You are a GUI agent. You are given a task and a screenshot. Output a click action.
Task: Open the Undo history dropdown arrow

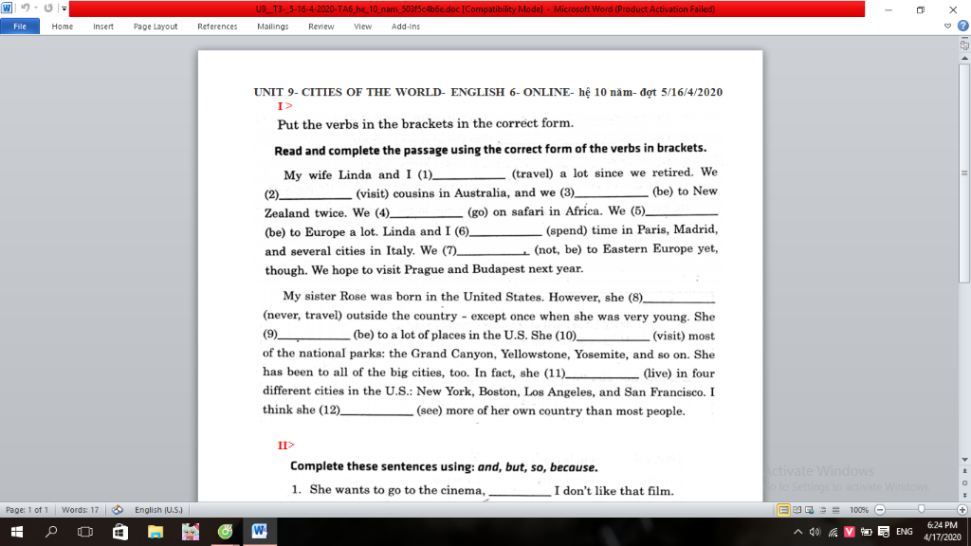coord(35,8)
